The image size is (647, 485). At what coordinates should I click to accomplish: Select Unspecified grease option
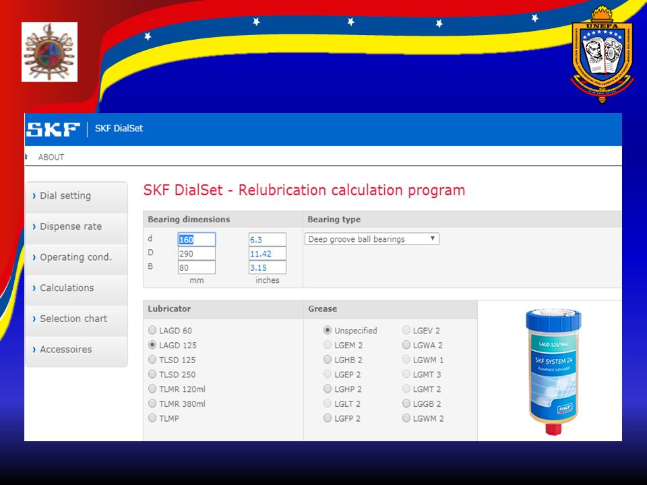pos(328,330)
